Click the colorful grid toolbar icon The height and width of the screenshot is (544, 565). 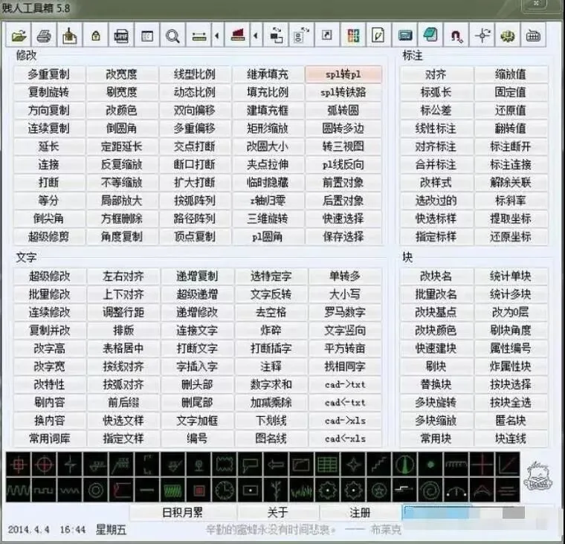pyautogui.click(x=353, y=36)
